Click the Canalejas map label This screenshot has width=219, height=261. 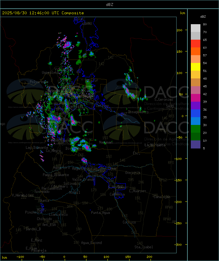pos(162,197)
